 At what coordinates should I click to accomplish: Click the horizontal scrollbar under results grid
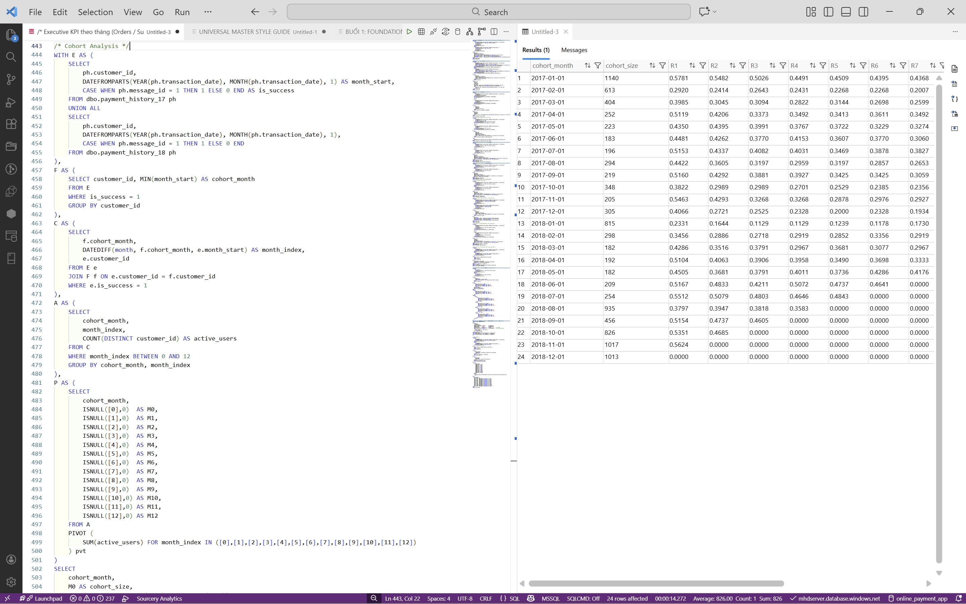[656, 584]
